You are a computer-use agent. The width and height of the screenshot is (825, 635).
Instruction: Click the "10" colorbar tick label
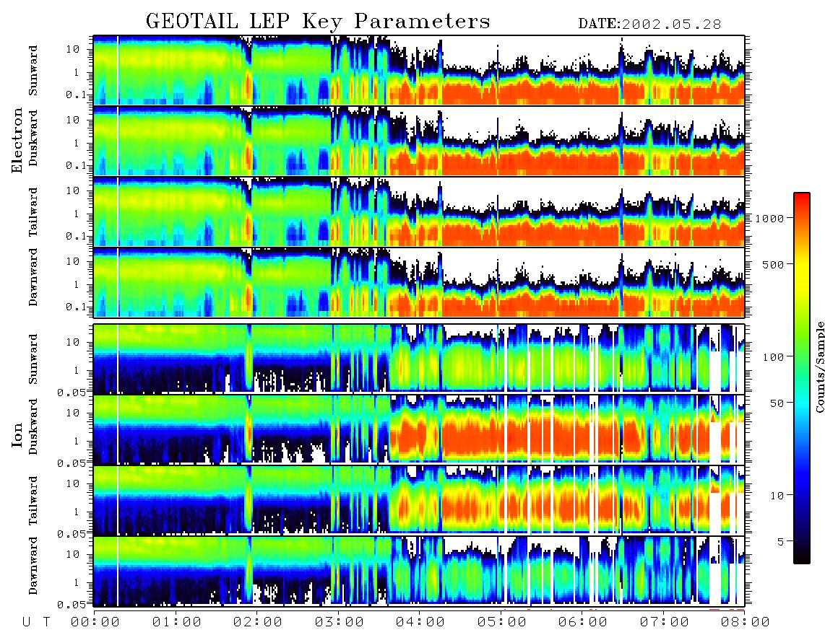pos(777,496)
